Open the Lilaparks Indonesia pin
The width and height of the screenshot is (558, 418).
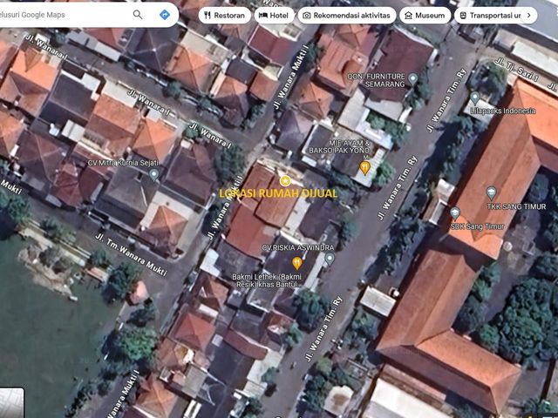(x=475, y=98)
